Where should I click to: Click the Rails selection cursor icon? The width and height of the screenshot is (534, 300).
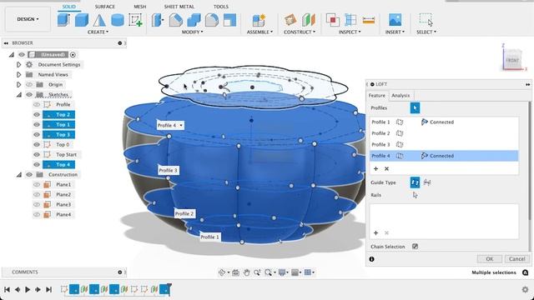tap(415, 195)
